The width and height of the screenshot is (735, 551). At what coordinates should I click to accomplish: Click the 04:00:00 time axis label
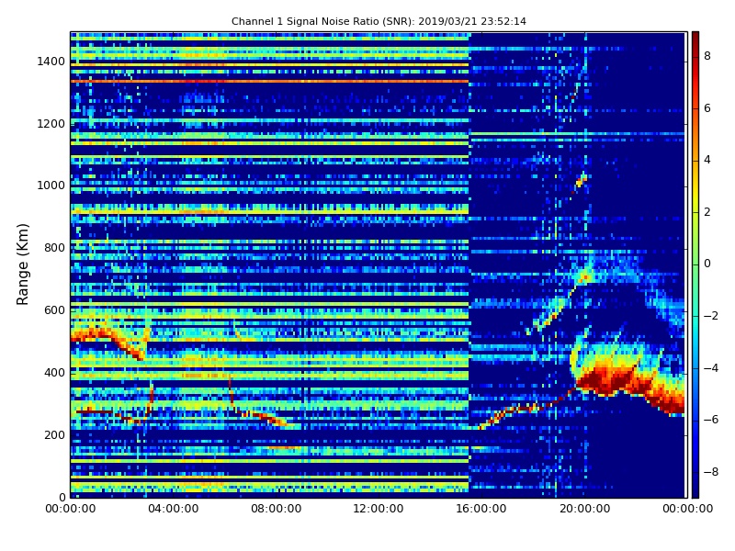coord(173,509)
